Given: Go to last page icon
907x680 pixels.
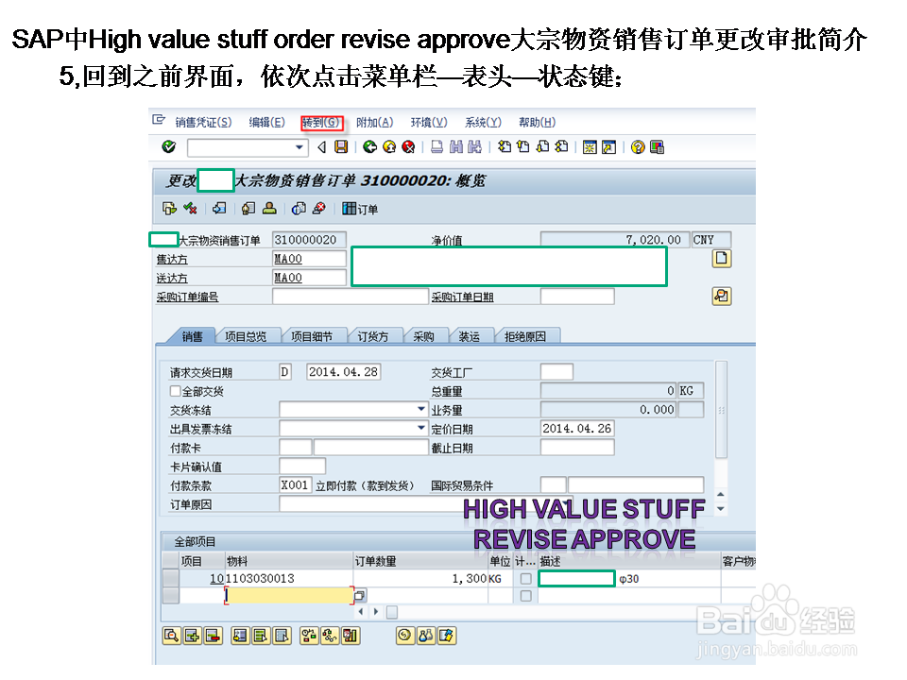Looking at the screenshot, I should pos(561,147).
